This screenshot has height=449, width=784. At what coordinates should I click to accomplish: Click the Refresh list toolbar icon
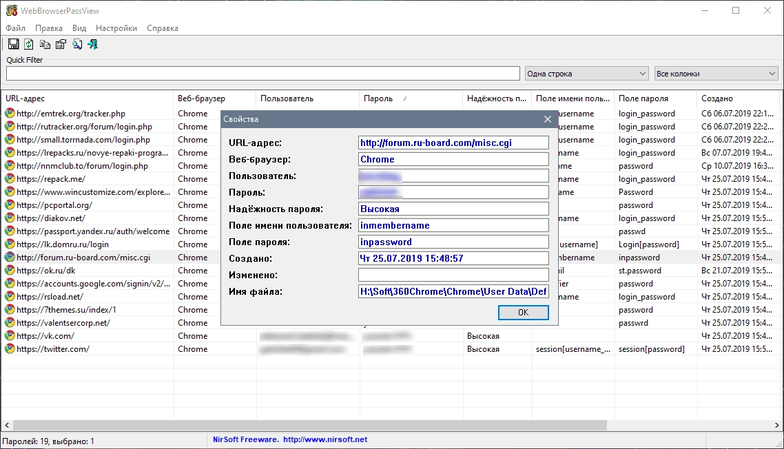pos(29,45)
